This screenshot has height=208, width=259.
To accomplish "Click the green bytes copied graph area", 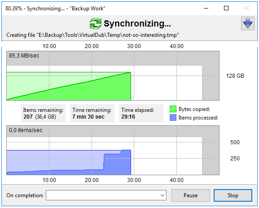I will (x=69, y=86).
